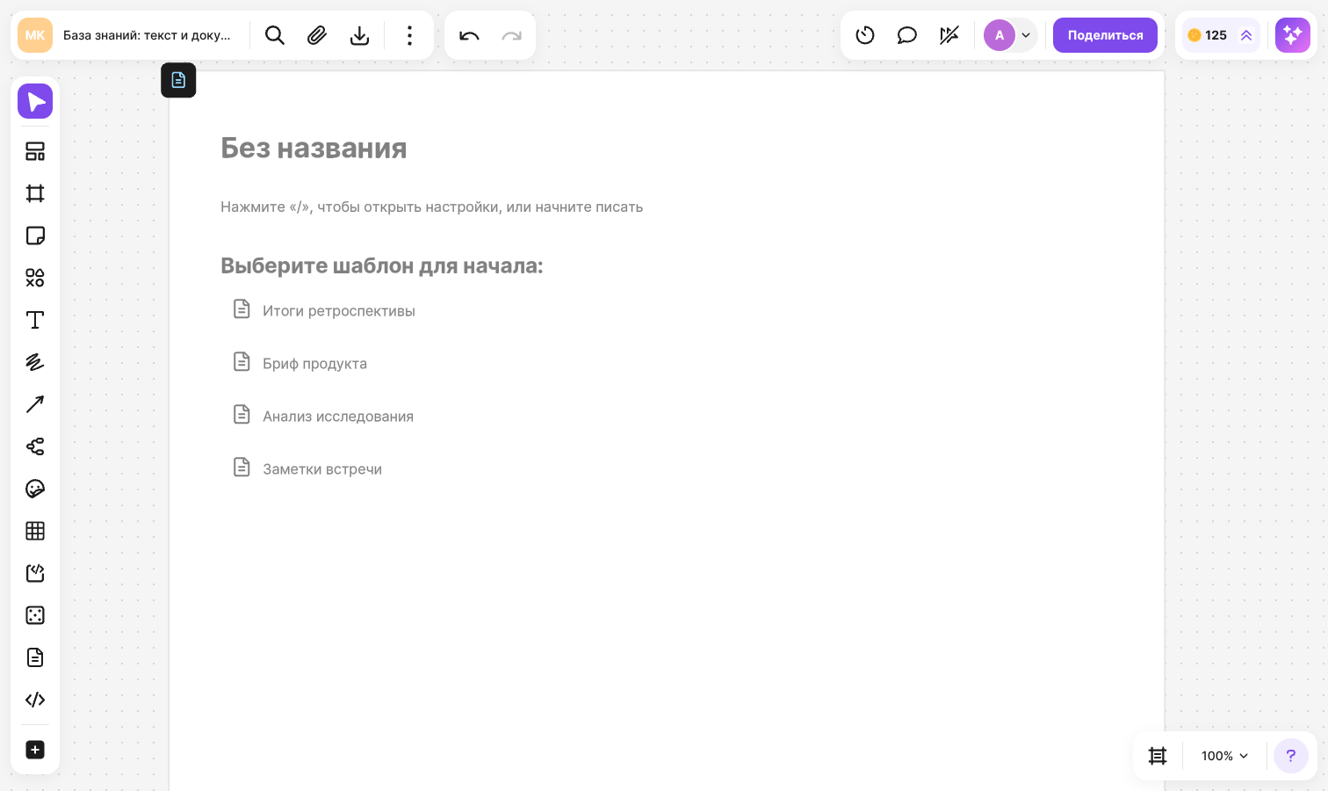Redo the last action
This screenshot has width=1328, height=791.
pyautogui.click(x=511, y=35)
